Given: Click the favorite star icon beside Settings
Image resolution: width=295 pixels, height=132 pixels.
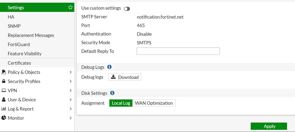Looking at the screenshot, I should click(x=70, y=7).
